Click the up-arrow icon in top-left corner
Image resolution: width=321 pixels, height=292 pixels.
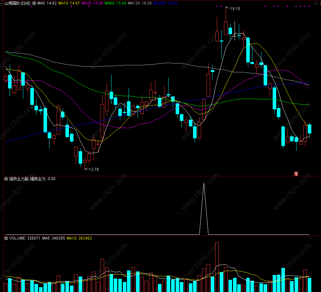click(x=1, y=3)
